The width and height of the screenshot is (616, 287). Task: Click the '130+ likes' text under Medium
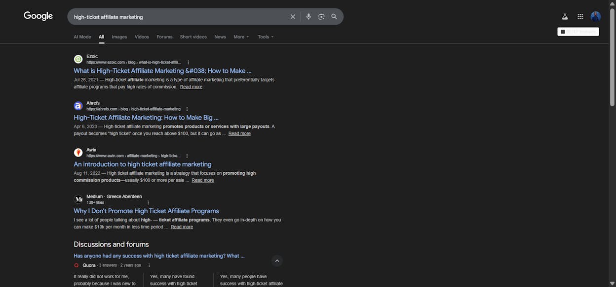pyautogui.click(x=95, y=202)
